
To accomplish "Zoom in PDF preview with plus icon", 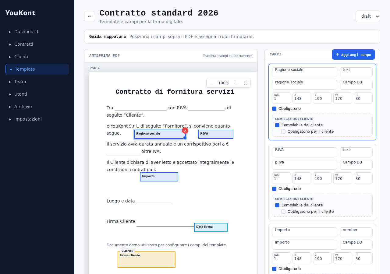I will 236,83.
